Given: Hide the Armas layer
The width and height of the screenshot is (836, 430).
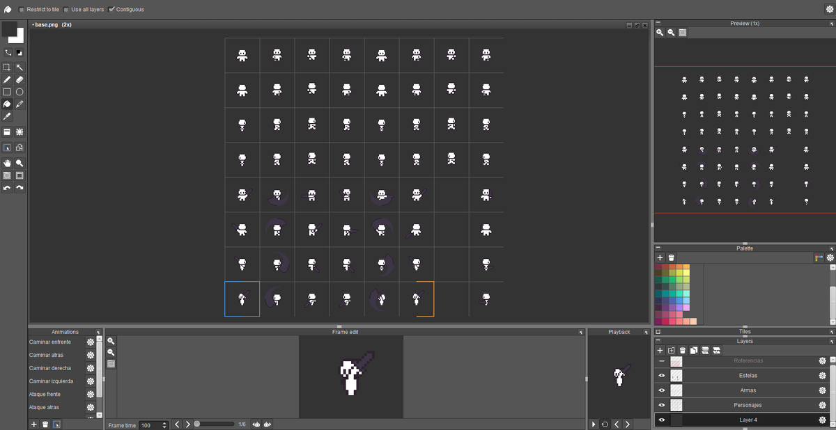Looking at the screenshot, I should [x=662, y=390].
